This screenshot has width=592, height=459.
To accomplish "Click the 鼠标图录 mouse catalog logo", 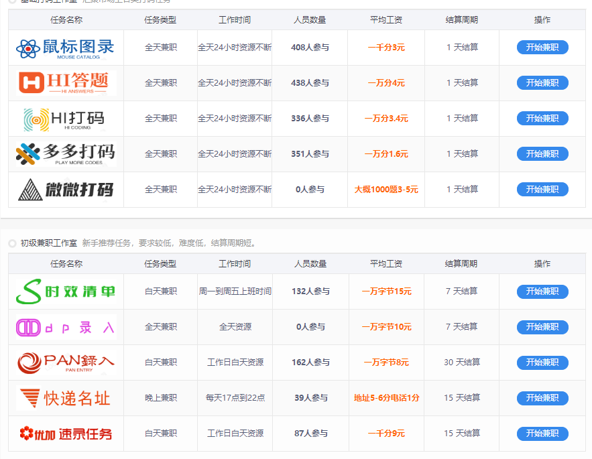I will 66,48.
